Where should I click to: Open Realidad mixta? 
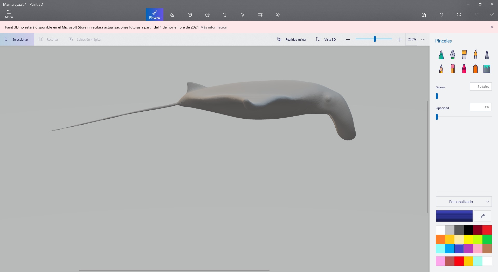pyautogui.click(x=292, y=39)
